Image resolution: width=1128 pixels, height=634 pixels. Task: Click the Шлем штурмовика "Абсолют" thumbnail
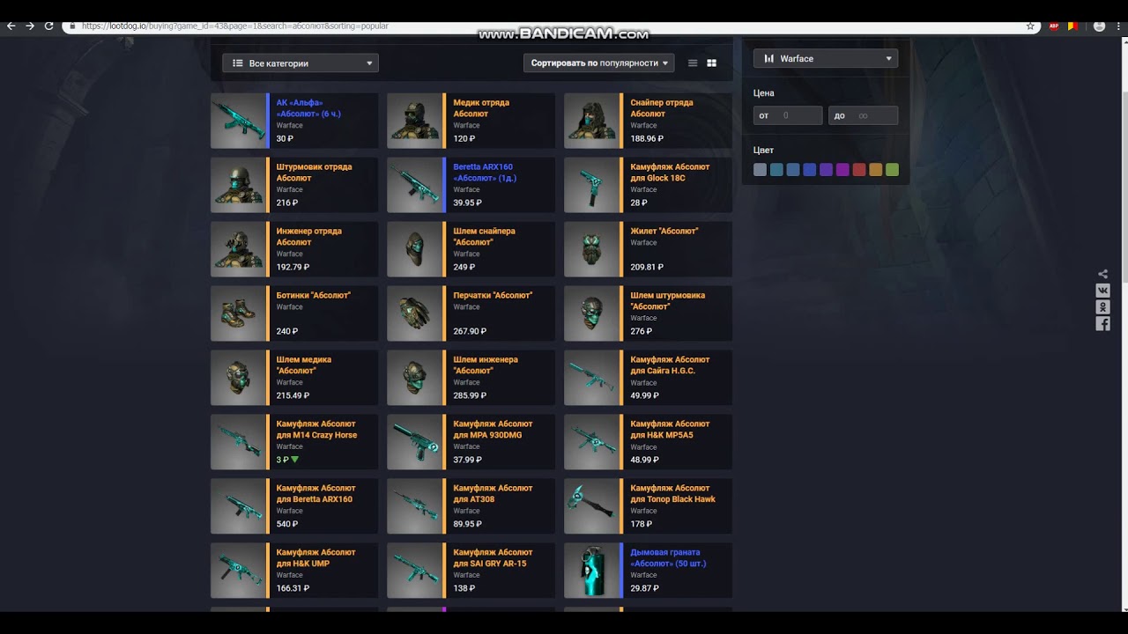pyautogui.click(x=591, y=313)
